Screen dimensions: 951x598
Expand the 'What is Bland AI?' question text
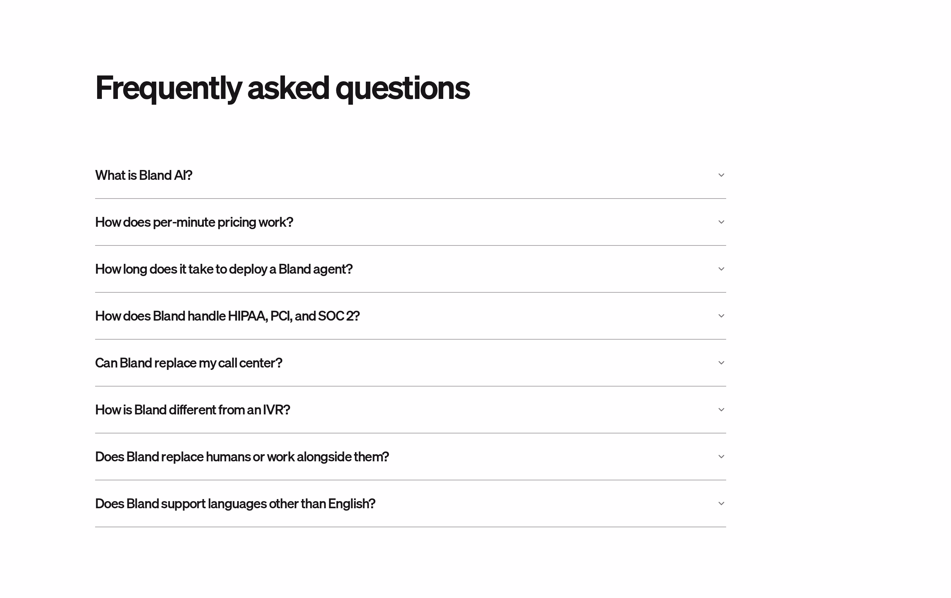144,175
